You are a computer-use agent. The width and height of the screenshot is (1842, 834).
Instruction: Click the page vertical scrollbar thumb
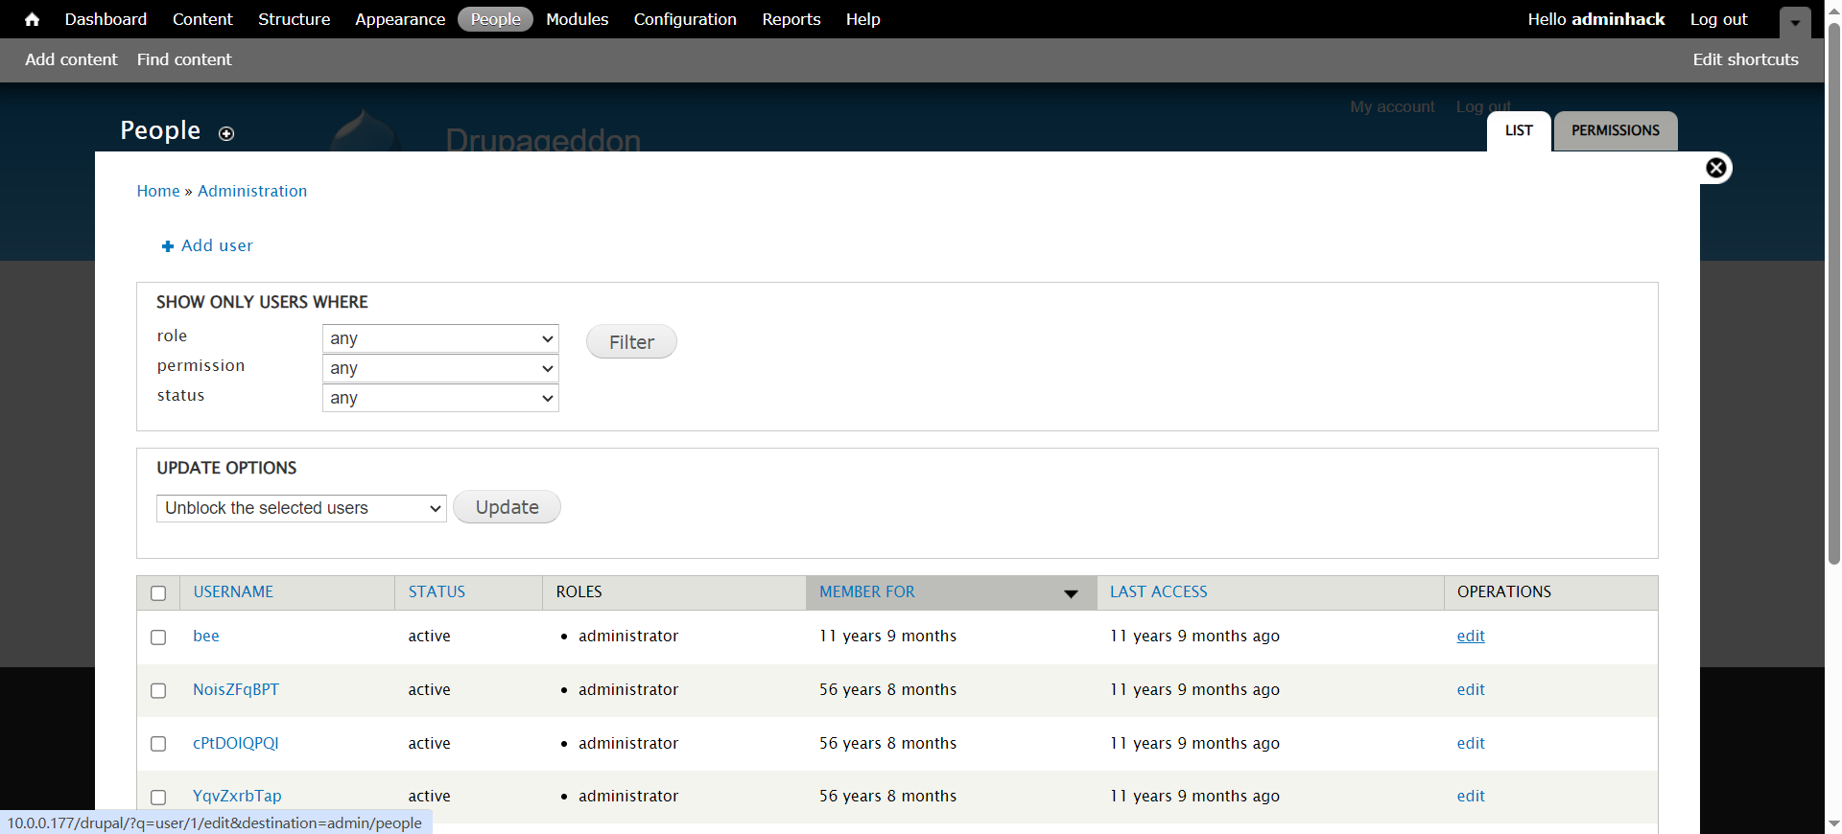click(x=1833, y=292)
